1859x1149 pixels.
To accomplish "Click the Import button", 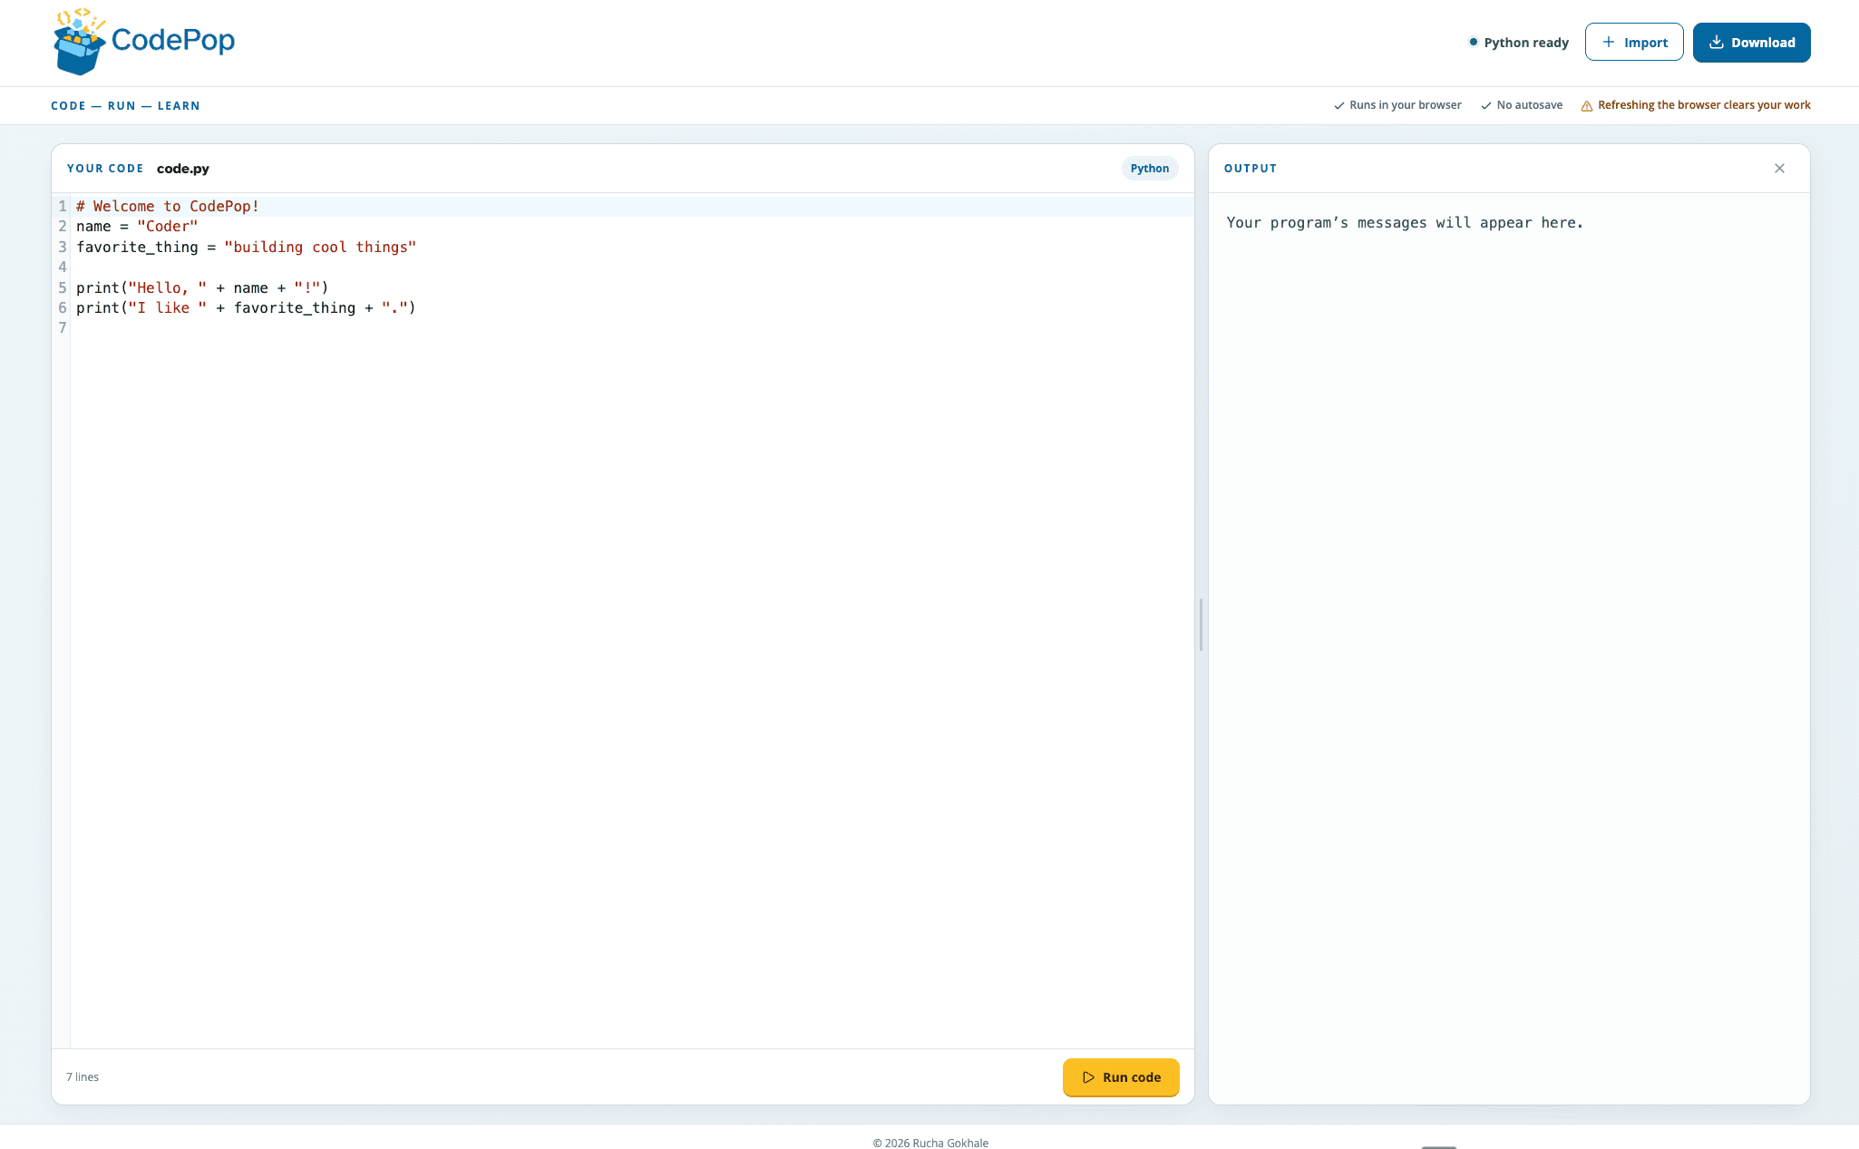I will click(1634, 42).
